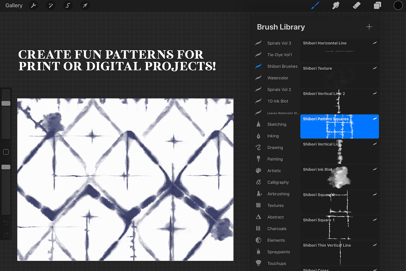The height and width of the screenshot is (271, 406).
Task: Open the Gallery
Action: (x=14, y=5)
